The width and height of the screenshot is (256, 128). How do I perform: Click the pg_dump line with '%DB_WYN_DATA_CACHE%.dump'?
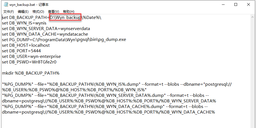[x=105, y=107]
